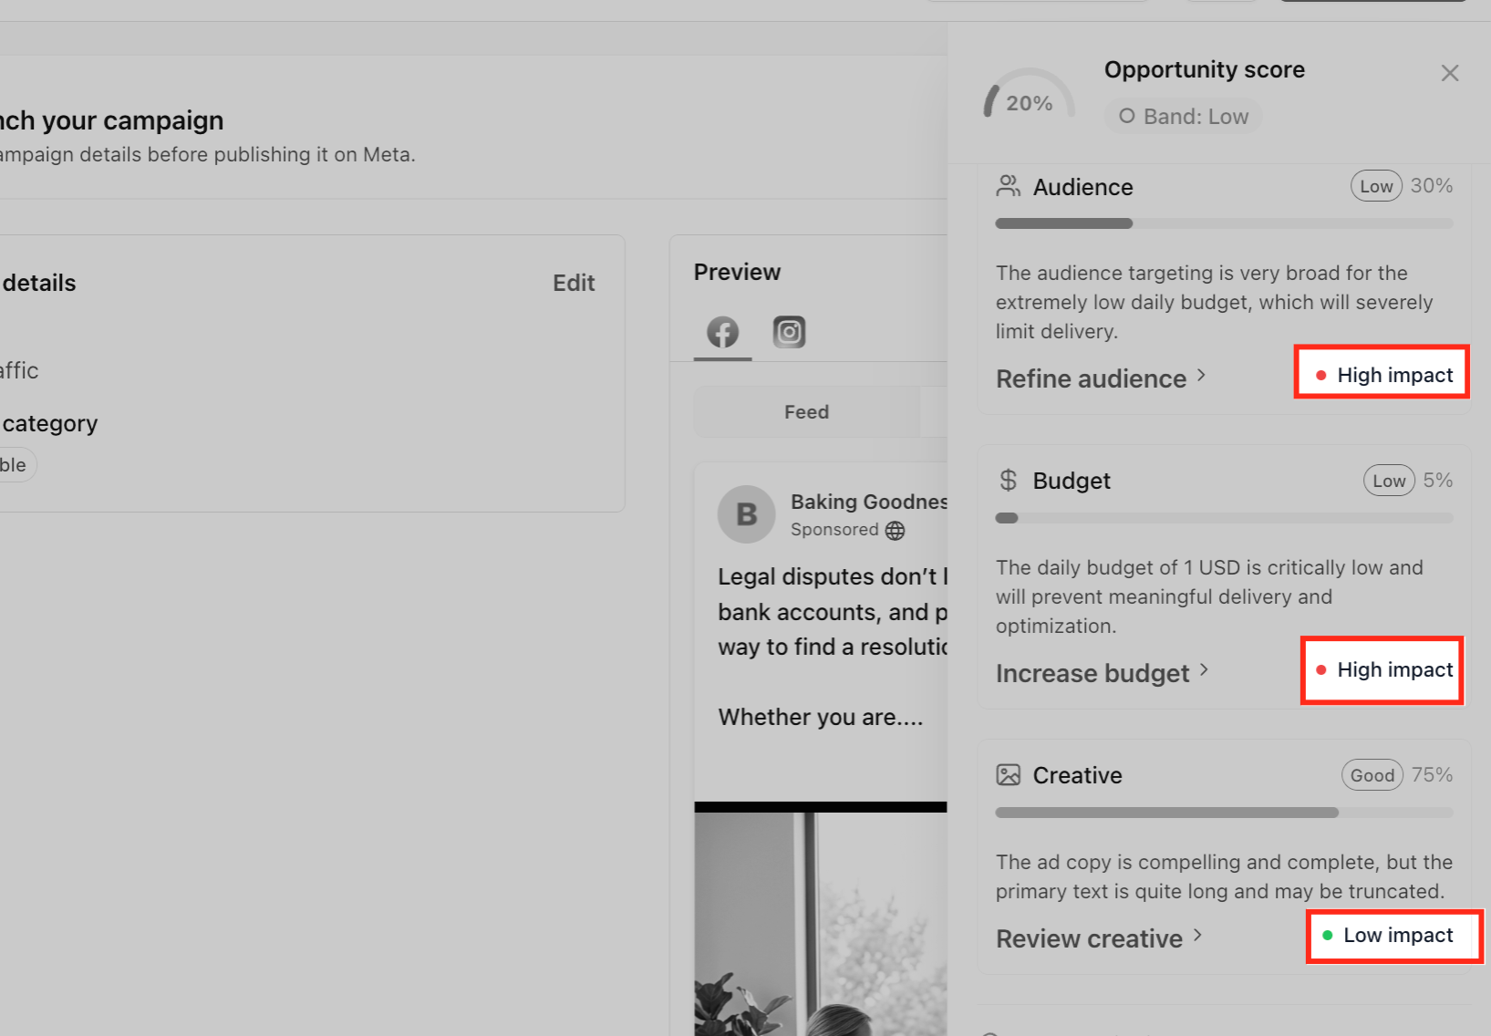Click the Audience 30% progress bar
The height and width of the screenshot is (1036, 1491).
[1225, 223]
